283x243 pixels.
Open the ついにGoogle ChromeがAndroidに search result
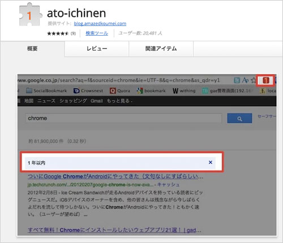pos(115,176)
